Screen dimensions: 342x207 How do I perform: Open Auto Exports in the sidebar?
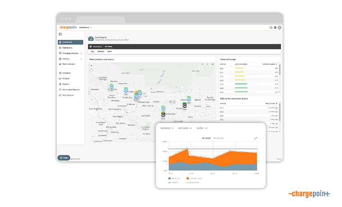(68, 95)
